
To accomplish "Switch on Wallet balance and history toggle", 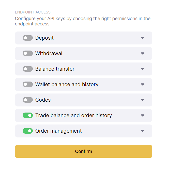I will click(x=28, y=84).
